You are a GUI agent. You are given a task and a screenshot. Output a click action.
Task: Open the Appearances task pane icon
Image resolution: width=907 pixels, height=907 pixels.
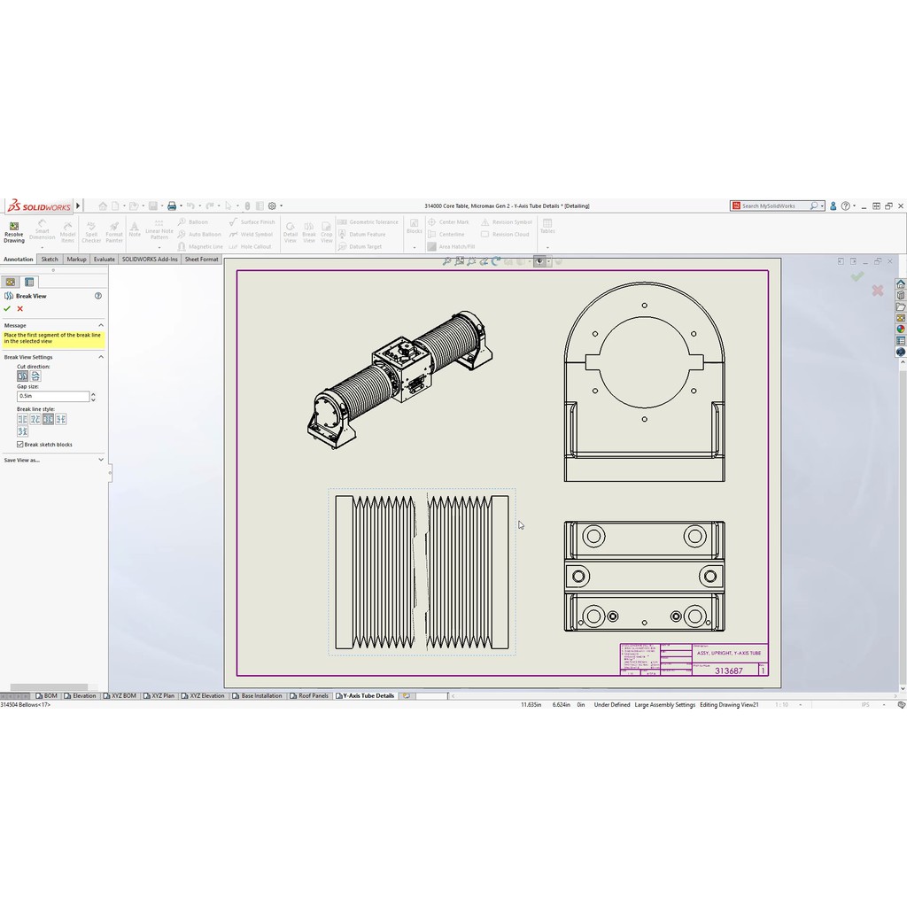[x=901, y=329]
